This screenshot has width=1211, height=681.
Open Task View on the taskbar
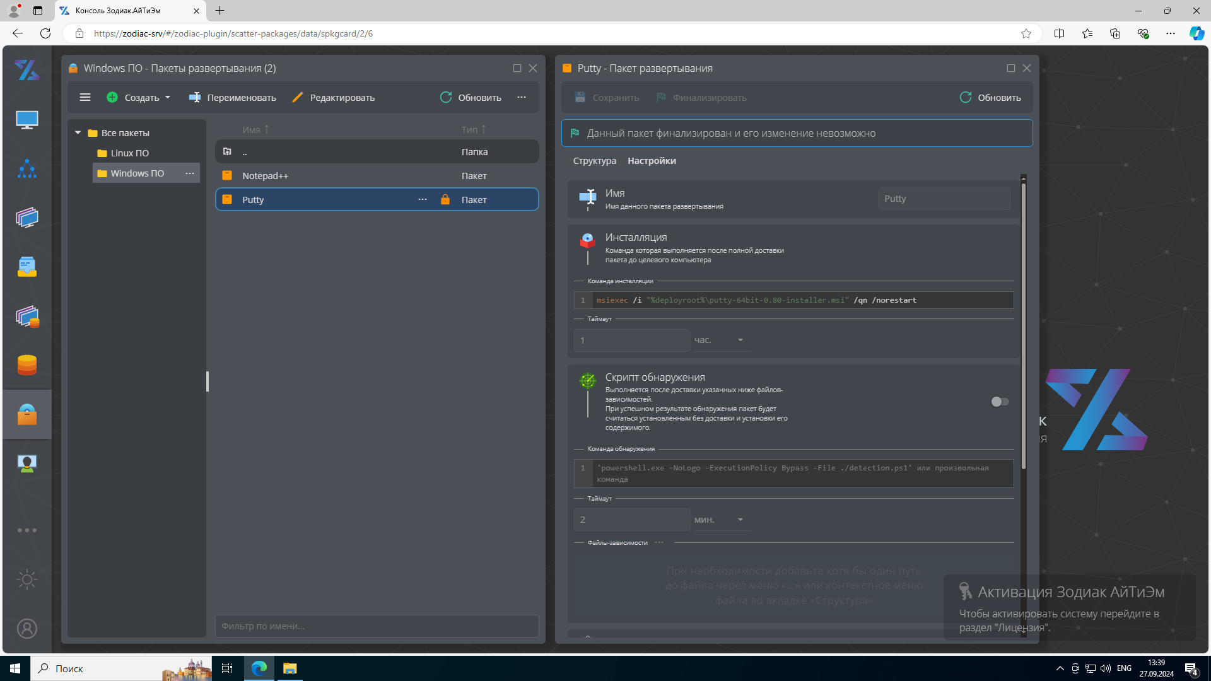pos(227,668)
